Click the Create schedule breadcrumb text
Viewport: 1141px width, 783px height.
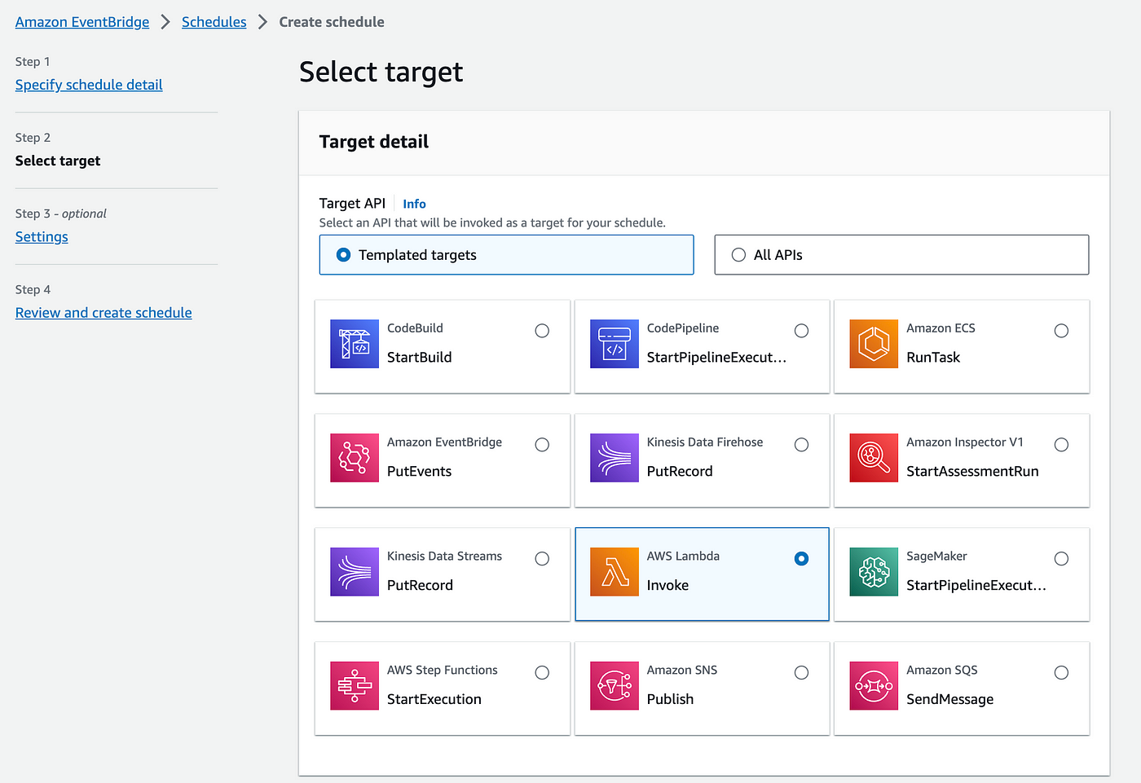[332, 22]
